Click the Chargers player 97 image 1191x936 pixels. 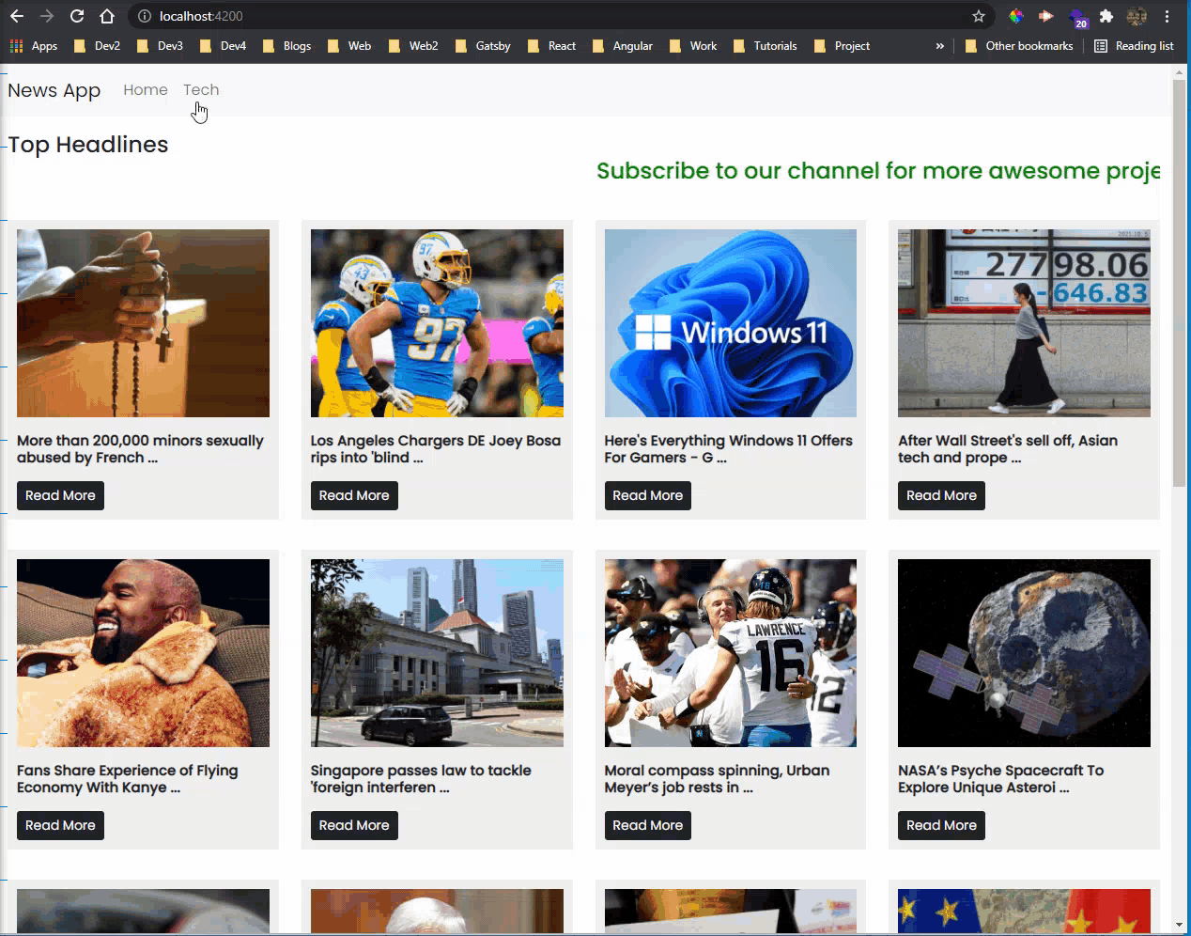coord(437,323)
